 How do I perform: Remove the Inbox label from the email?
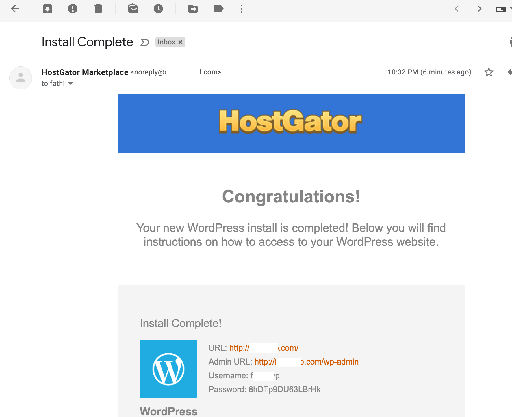(x=180, y=42)
